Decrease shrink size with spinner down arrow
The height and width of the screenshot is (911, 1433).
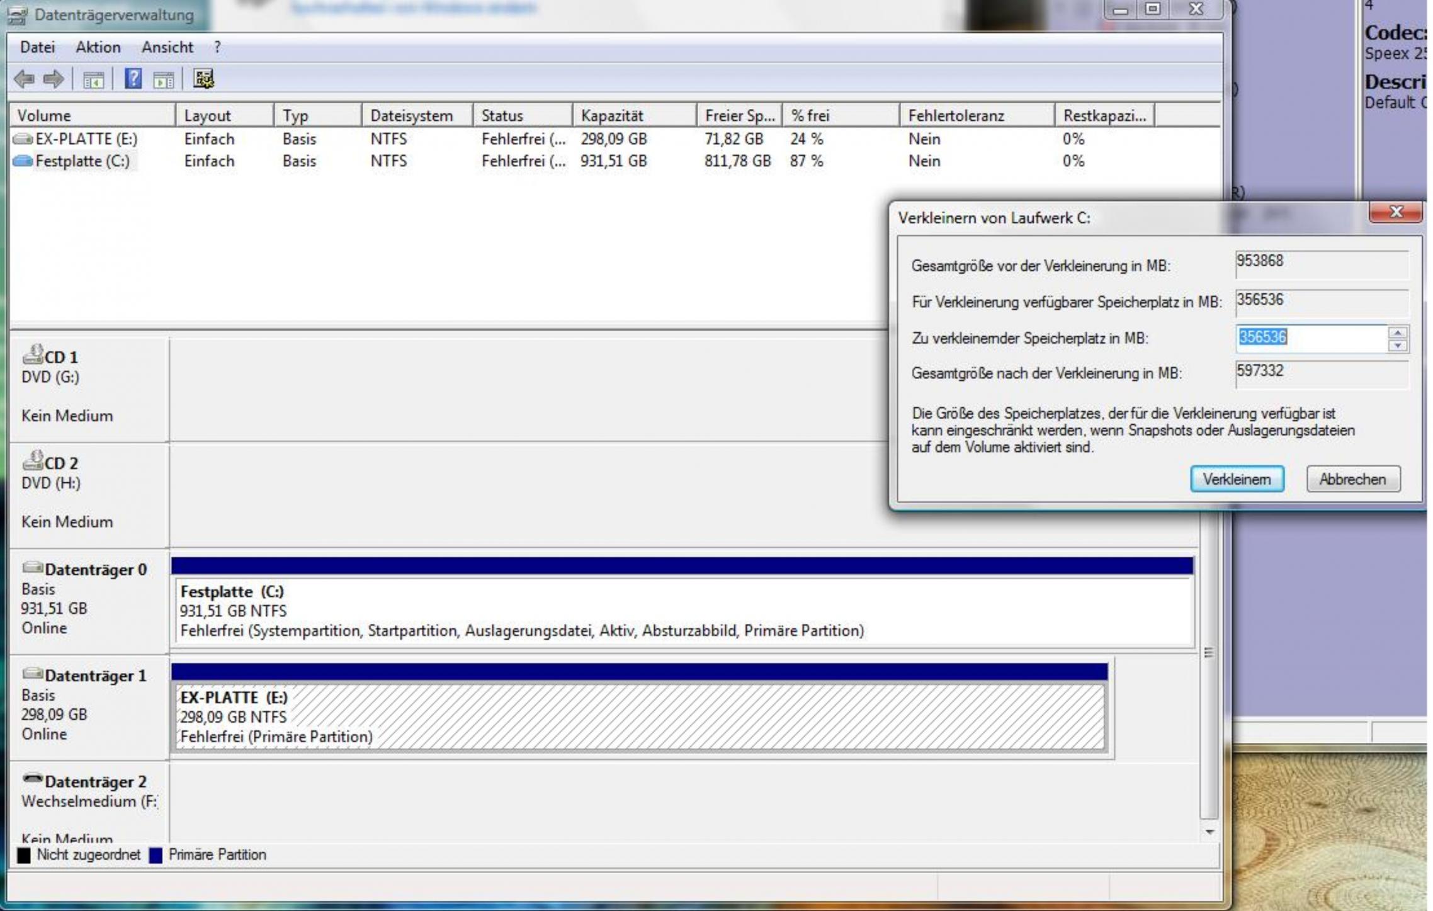point(1397,345)
